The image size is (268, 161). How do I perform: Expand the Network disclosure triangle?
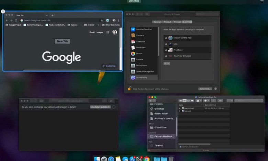click(179, 111)
